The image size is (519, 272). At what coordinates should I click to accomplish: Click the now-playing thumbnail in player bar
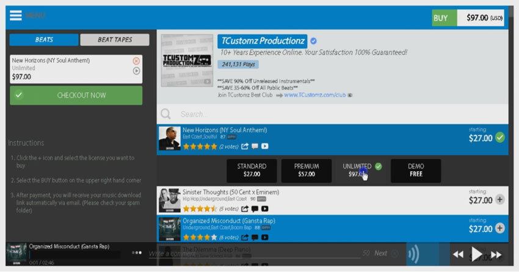(x=16, y=254)
